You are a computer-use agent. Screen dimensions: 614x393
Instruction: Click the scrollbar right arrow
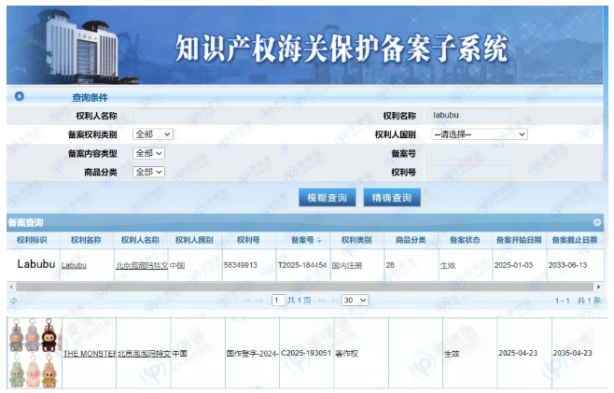click(x=598, y=287)
